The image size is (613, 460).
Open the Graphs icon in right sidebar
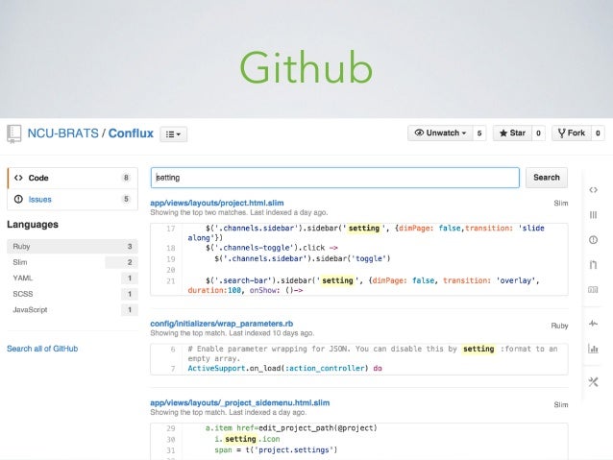coord(593,349)
